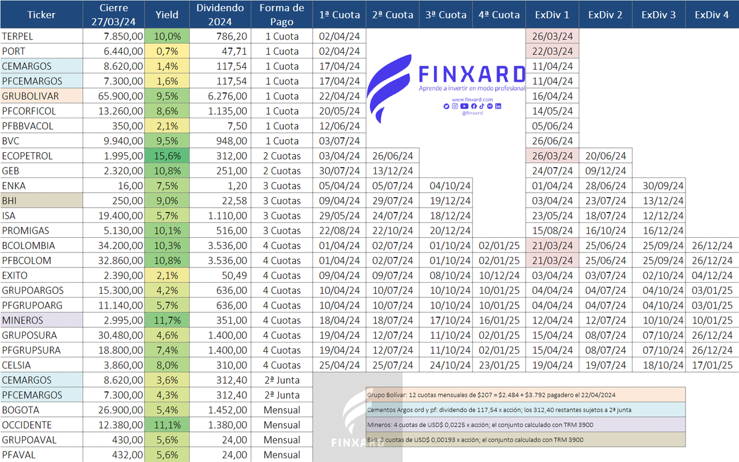Viewport: 739px width, 462px height.
Task: Click the Grupo Bolívar 12 cuotas mensuales note
Action: coord(525,395)
